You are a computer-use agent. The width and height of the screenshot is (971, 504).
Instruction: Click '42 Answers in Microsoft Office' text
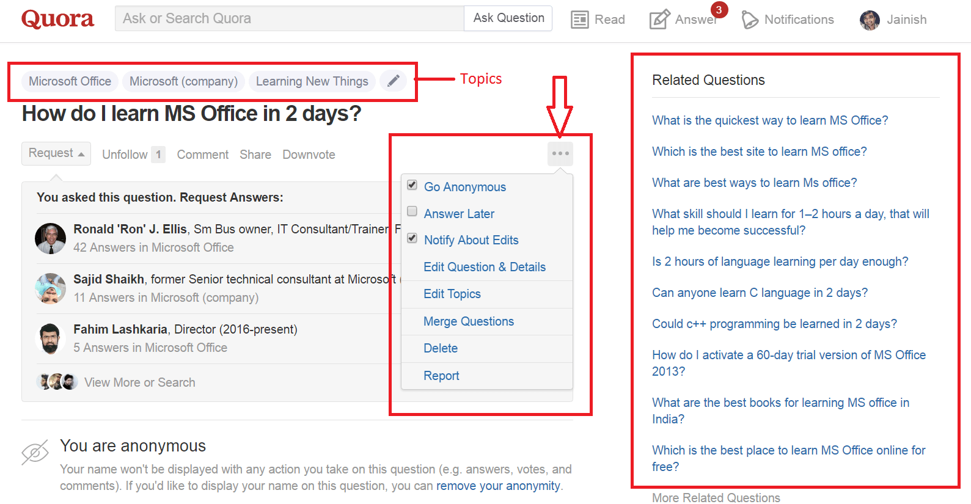click(153, 247)
